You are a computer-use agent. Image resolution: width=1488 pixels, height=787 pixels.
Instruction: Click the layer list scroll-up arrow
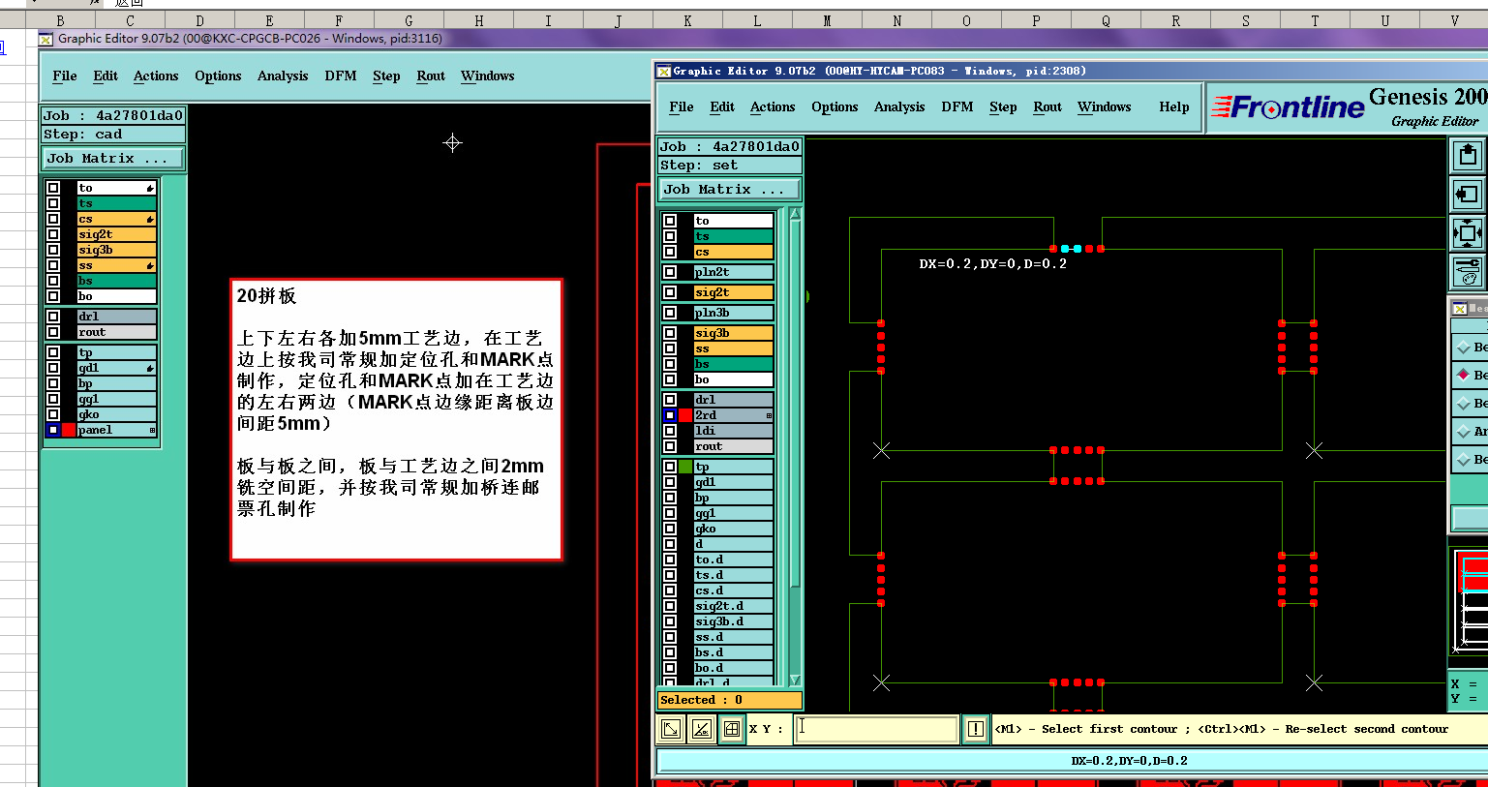click(795, 214)
